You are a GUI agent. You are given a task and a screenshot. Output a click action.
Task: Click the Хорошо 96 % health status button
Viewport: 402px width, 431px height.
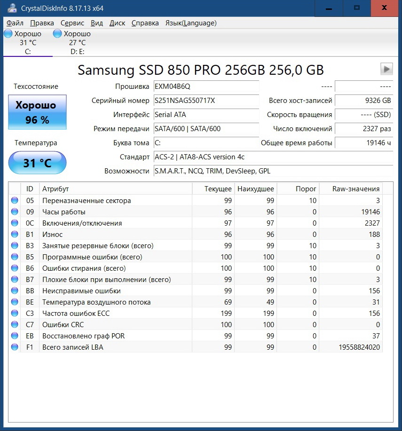coord(38,112)
